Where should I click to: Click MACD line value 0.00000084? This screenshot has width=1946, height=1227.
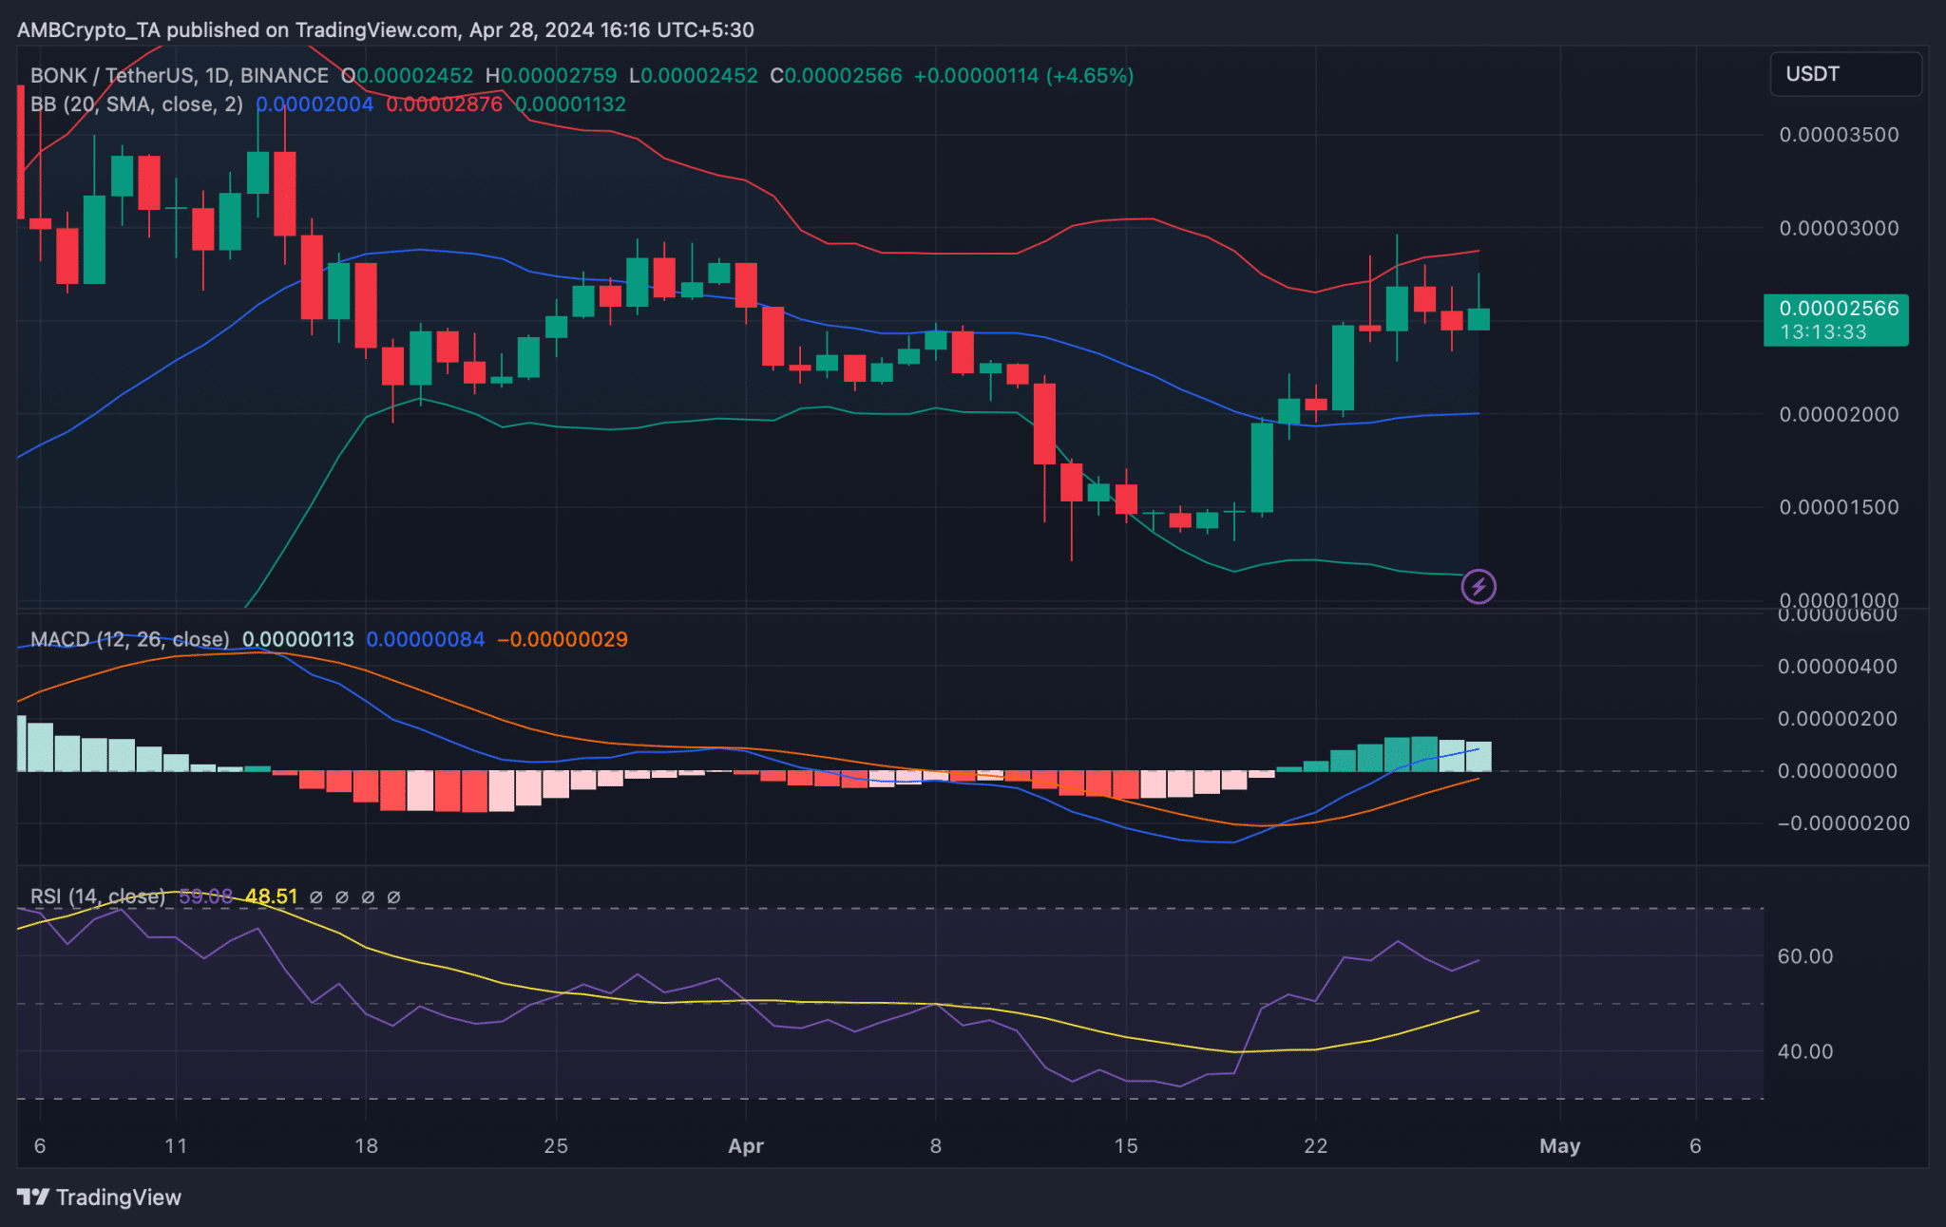[425, 639]
